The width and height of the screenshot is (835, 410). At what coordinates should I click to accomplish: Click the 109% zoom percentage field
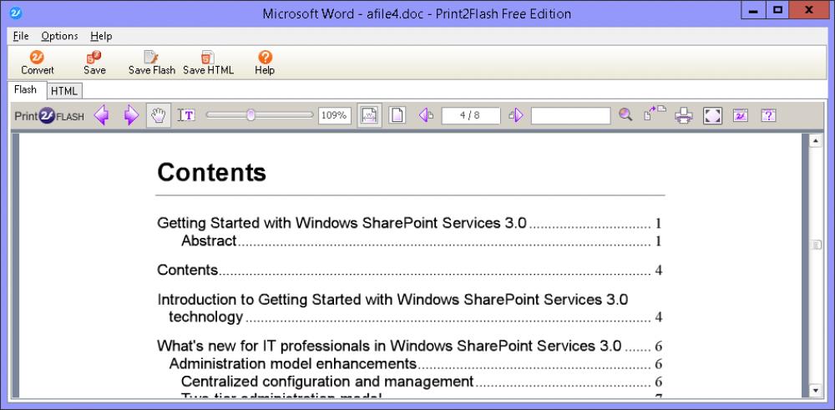335,115
